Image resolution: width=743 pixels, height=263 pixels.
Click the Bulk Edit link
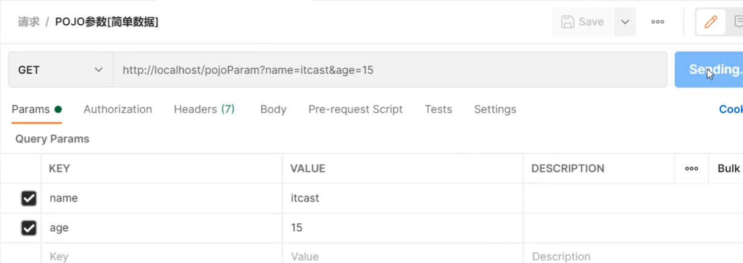pos(729,168)
